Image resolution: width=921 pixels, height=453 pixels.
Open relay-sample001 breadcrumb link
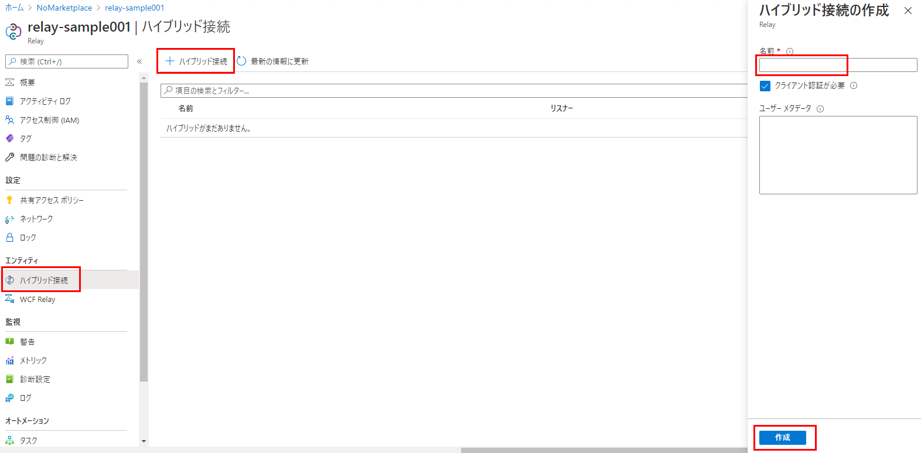pos(135,8)
